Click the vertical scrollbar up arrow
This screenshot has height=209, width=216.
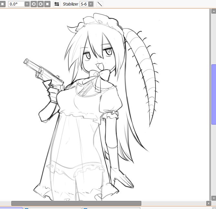click(214, 11)
